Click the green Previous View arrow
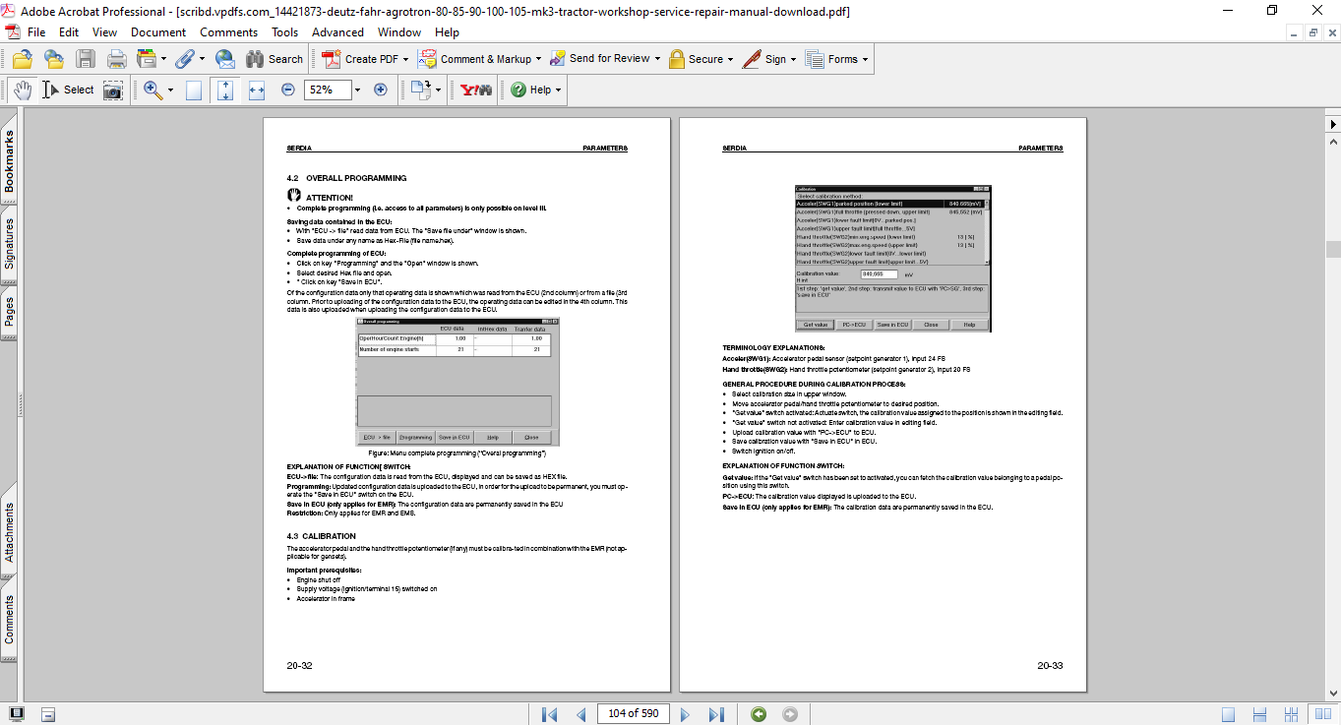Screen dimensions: 1341x725 pos(759,714)
